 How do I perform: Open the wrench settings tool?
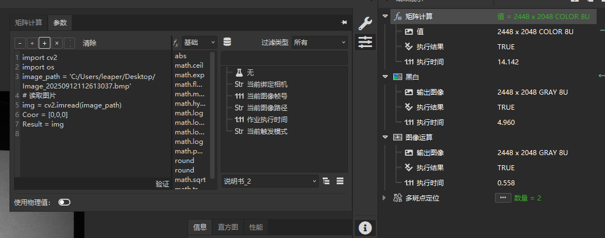pyautogui.click(x=365, y=23)
